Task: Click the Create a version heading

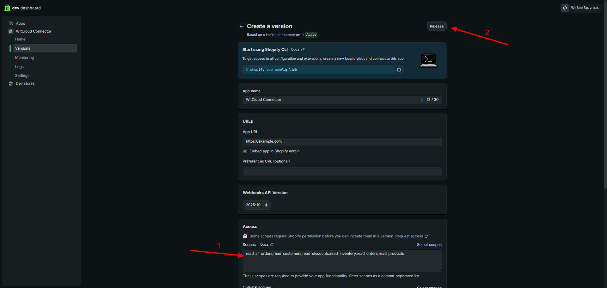Action: click(x=269, y=26)
